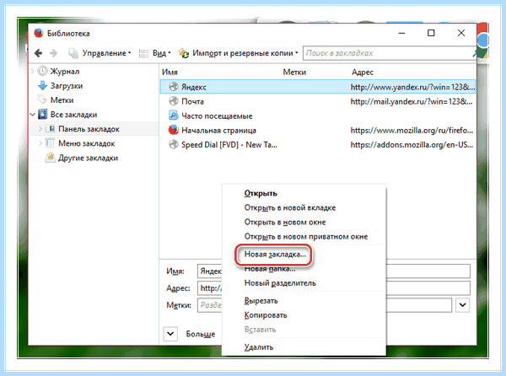This screenshot has height=376, width=506.
Task: Expand the Журнал tree node
Action: click(x=33, y=72)
